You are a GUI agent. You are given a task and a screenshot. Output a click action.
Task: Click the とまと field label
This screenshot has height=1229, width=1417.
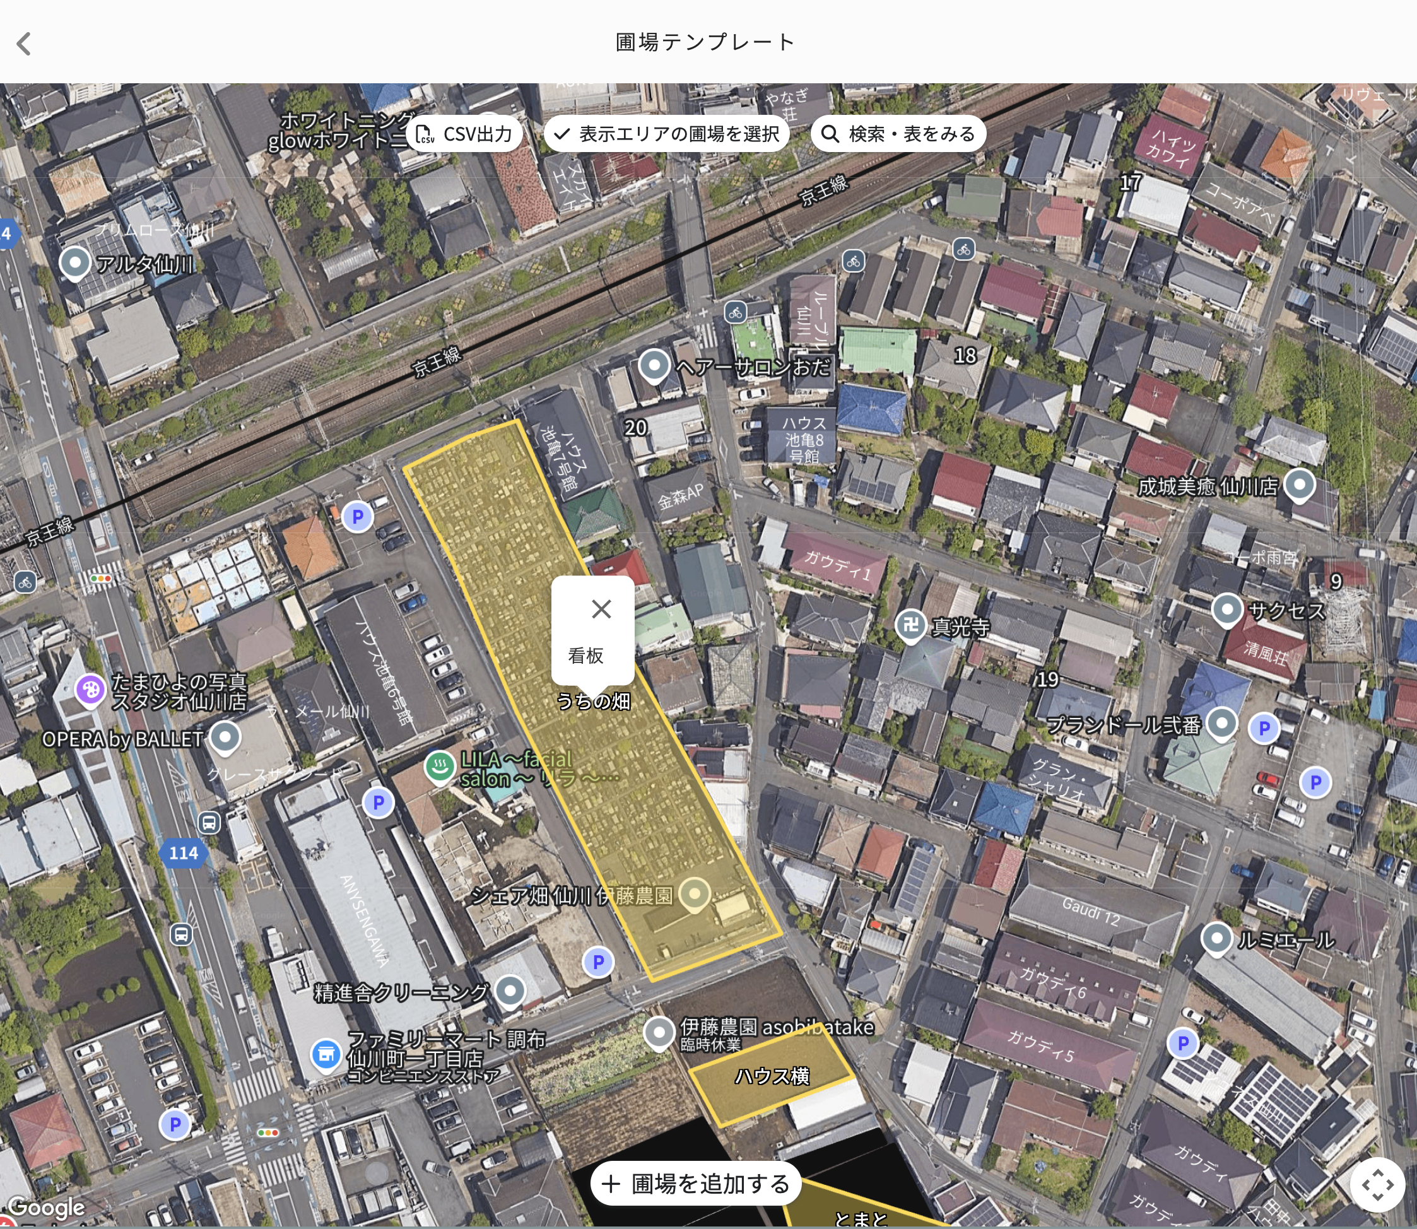[860, 1219]
